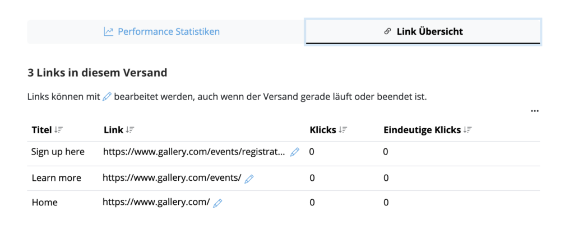Click the Titel column header
Screen dimensions: 574x225
coord(41,130)
